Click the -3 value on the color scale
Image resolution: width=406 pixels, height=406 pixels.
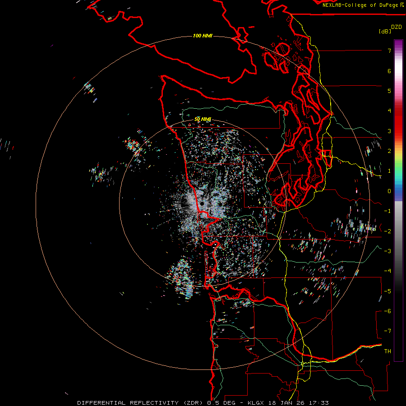click(388, 251)
